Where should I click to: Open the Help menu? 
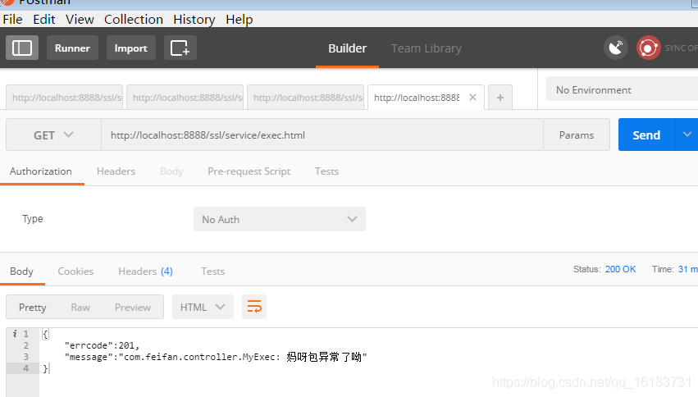pyautogui.click(x=239, y=19)
